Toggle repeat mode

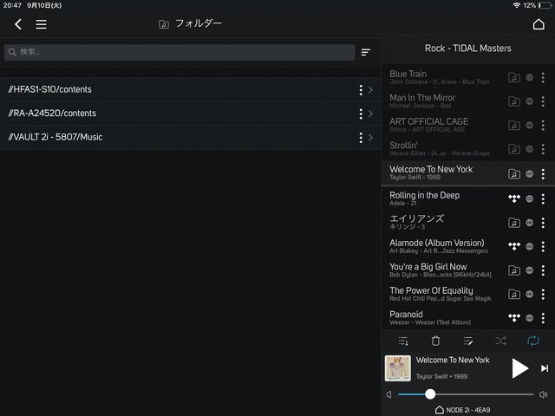tap(533, 341)
